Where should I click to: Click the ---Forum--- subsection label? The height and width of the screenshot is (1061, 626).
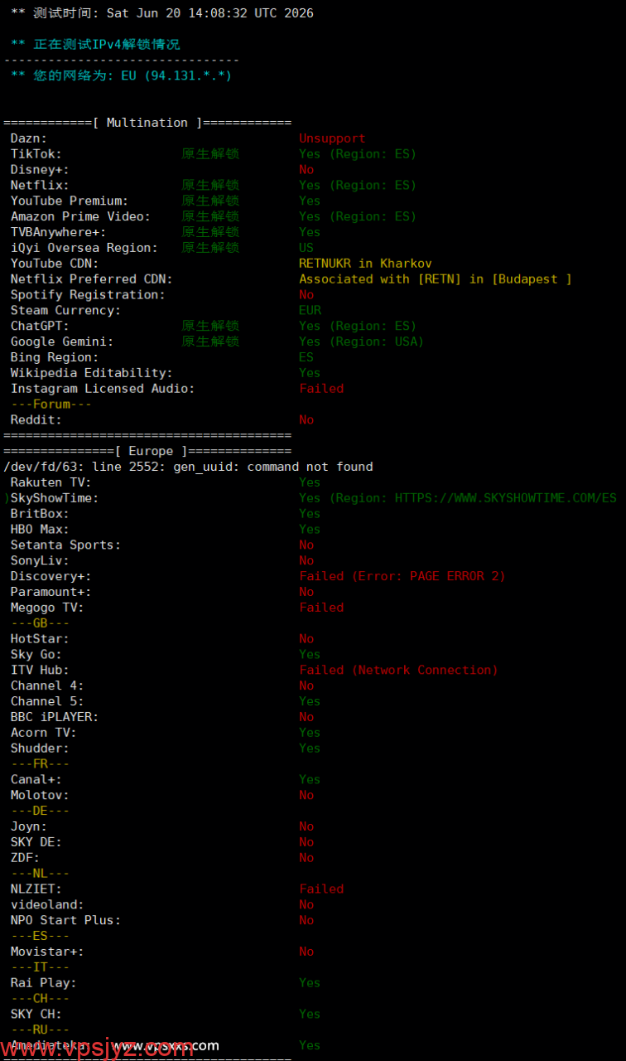[x=51, y=404]
